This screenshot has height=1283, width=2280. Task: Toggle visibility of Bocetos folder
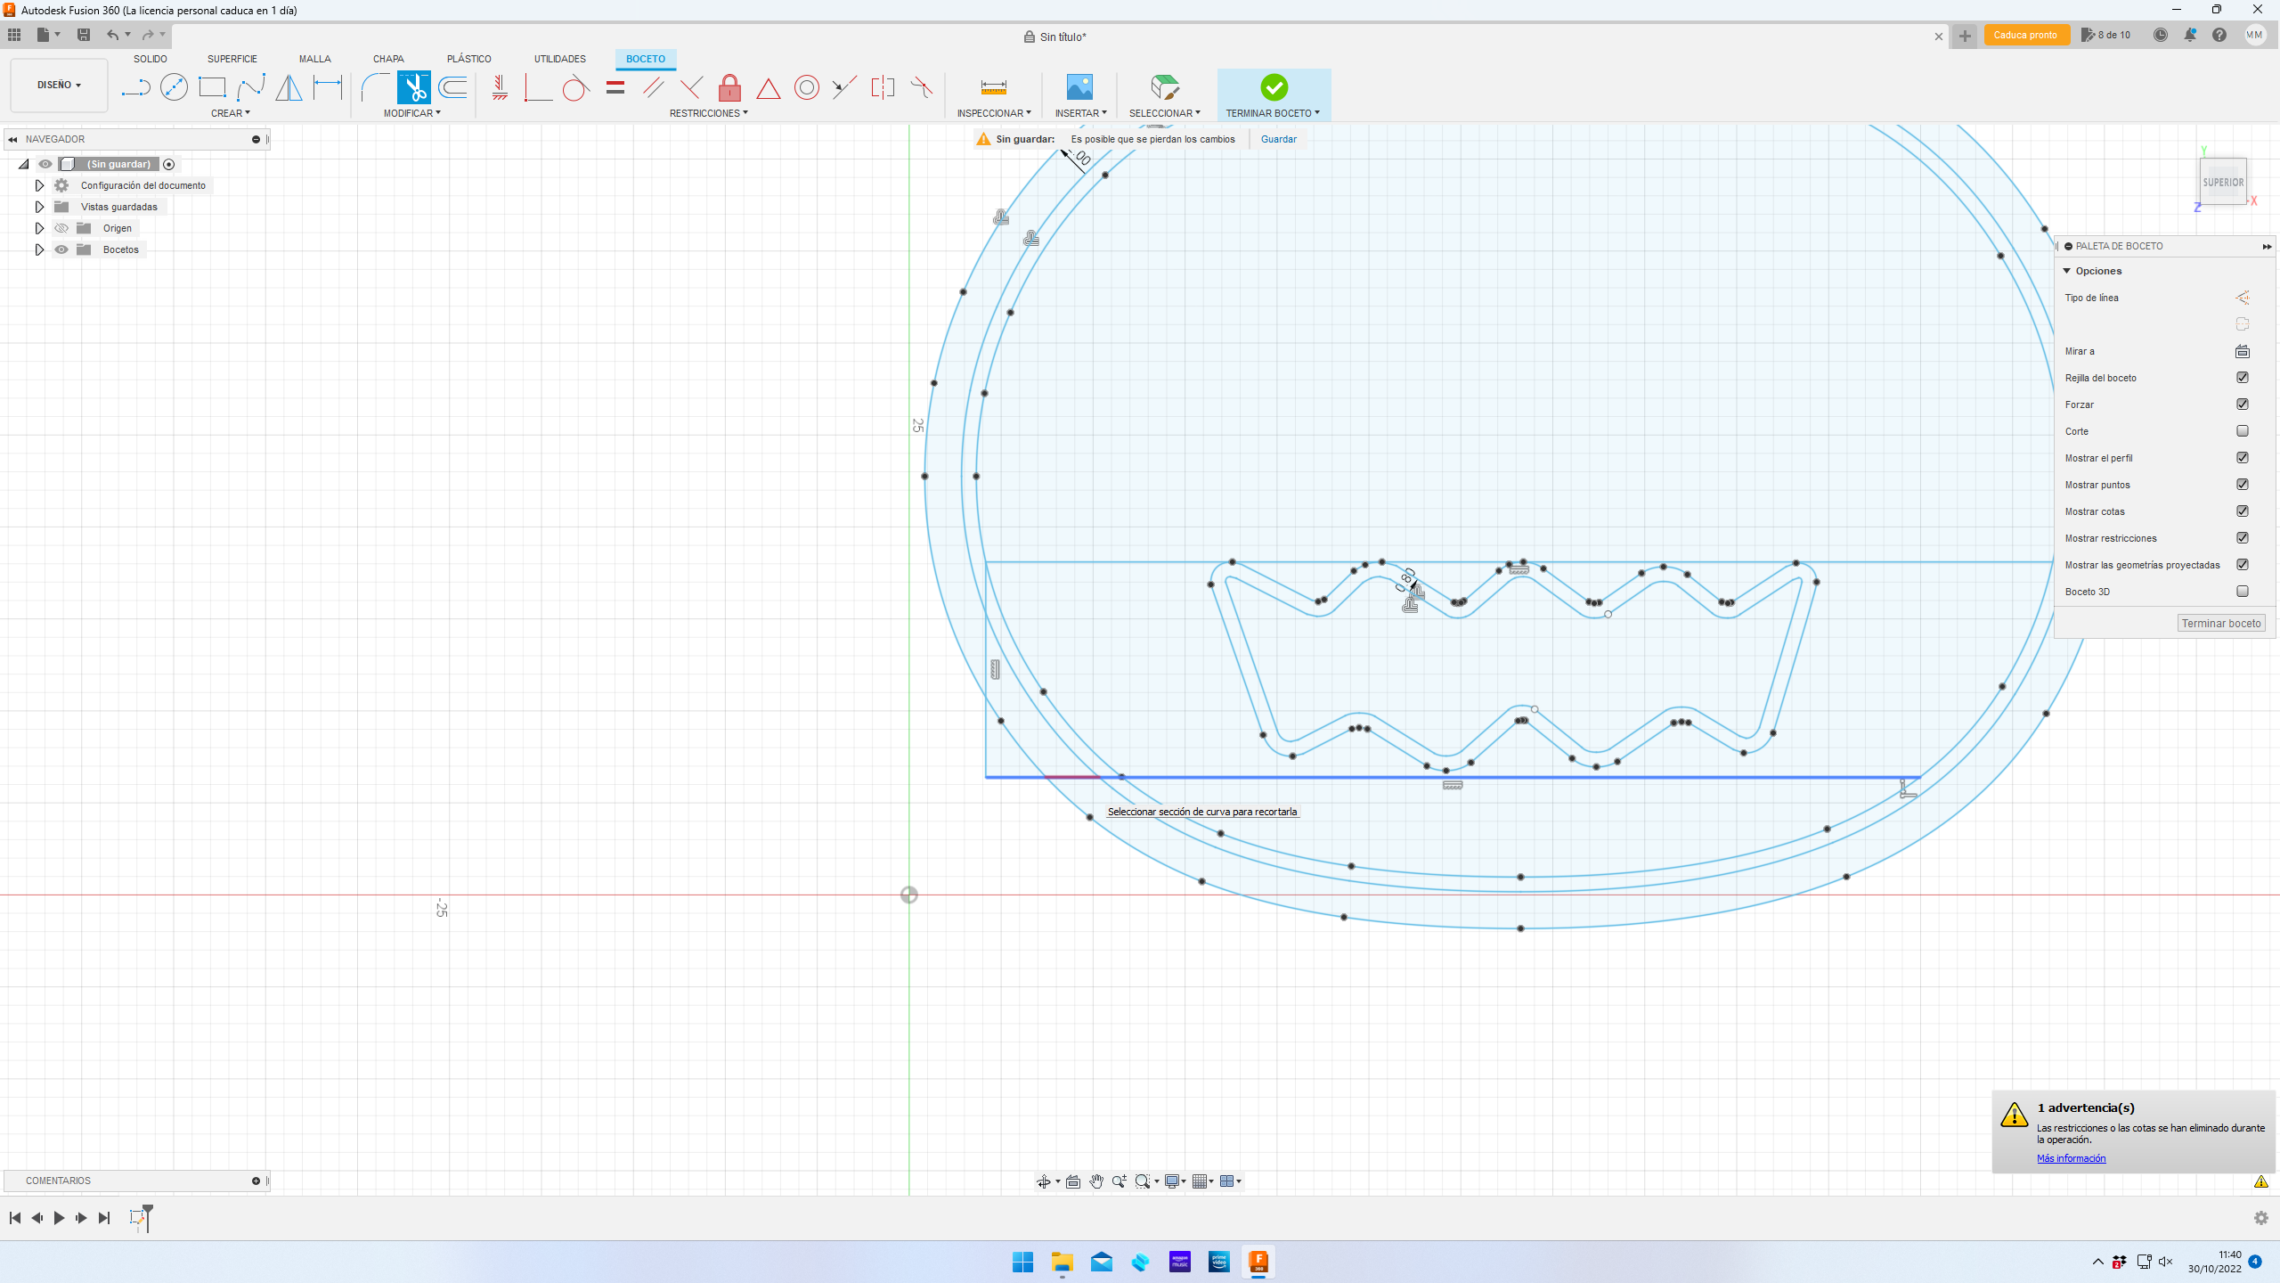click(61, 249)
